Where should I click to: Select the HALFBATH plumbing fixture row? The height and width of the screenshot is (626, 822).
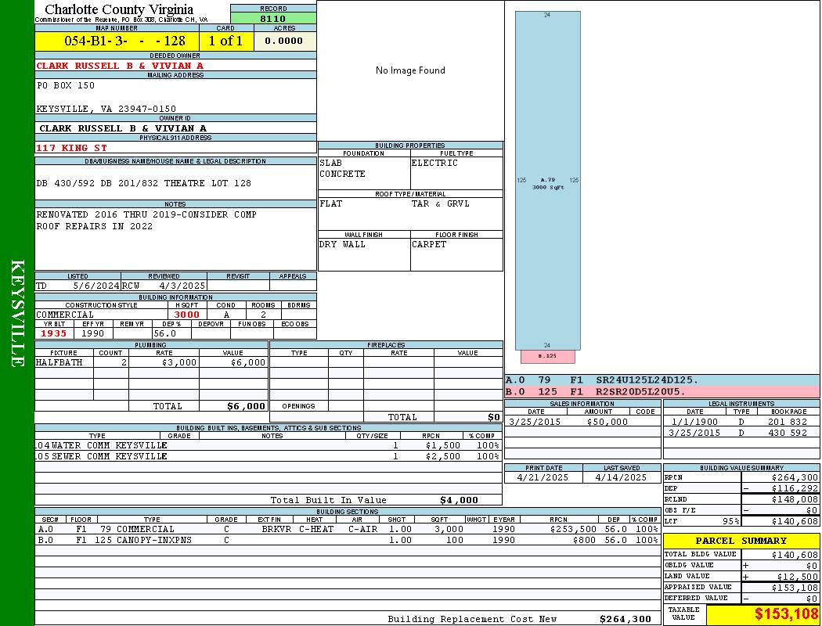pyautogui.click(x=150, y=362)
